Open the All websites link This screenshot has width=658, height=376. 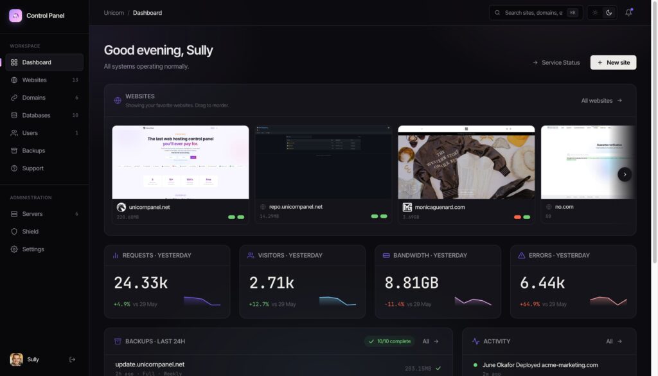pos(601,100)
